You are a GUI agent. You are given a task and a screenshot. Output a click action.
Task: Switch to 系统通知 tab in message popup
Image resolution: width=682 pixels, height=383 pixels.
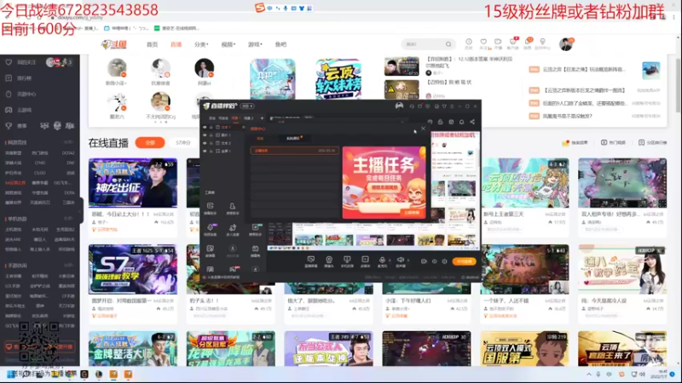pos(292,138)
